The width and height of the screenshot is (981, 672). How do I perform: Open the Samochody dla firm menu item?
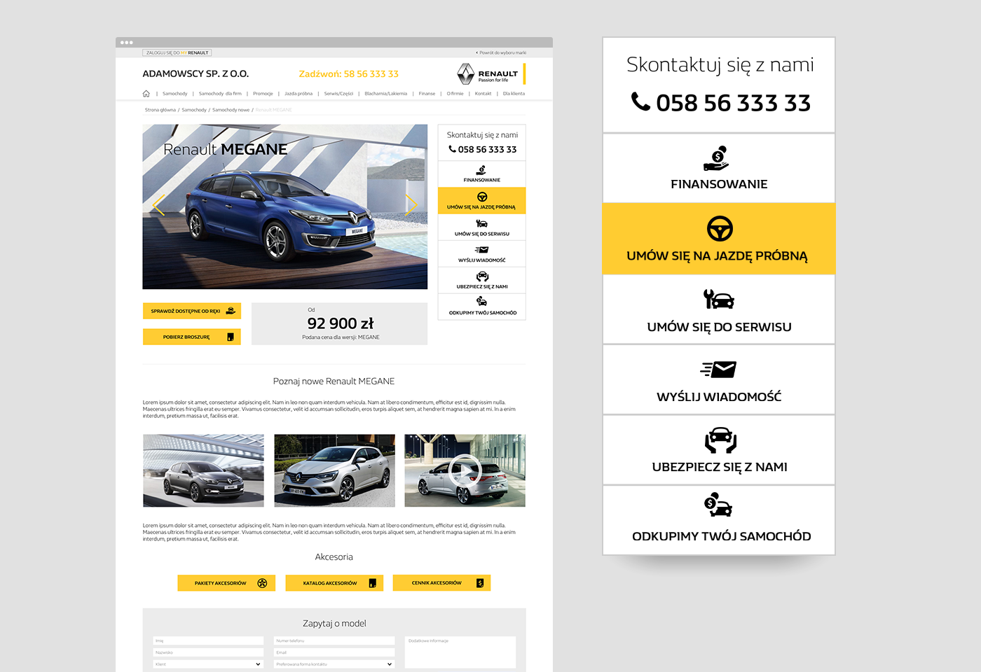click(x=220, y=94)
